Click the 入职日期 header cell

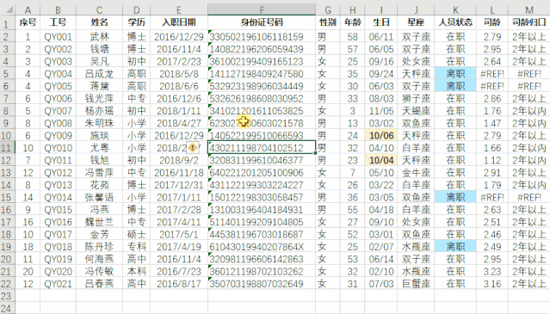click(179, 22)
